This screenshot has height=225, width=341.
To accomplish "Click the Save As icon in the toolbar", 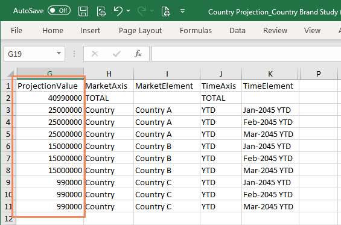I will point(101,11).
